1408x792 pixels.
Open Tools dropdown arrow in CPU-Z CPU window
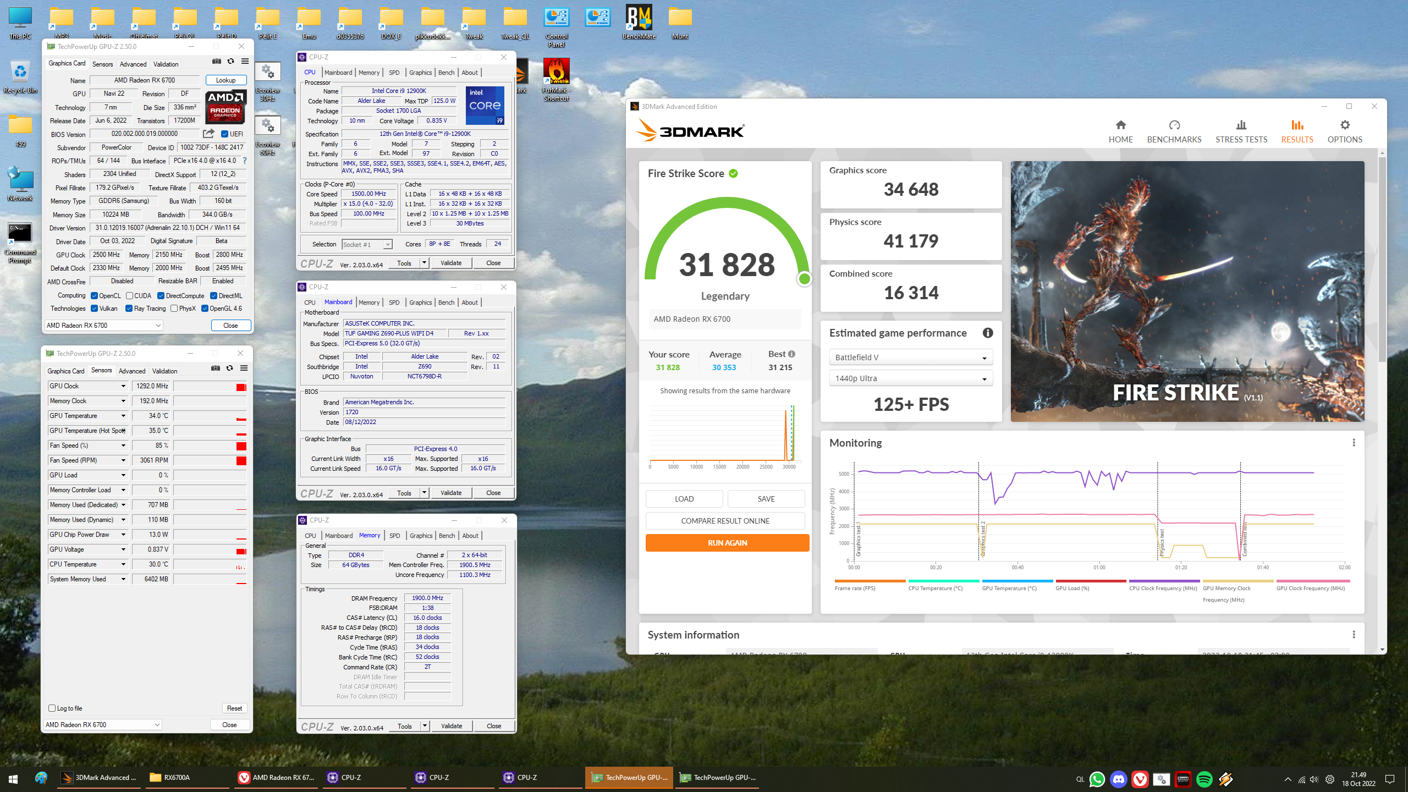pos(424,263)
